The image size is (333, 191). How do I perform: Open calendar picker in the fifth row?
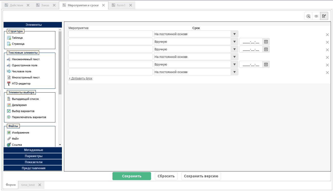point(266,65)
